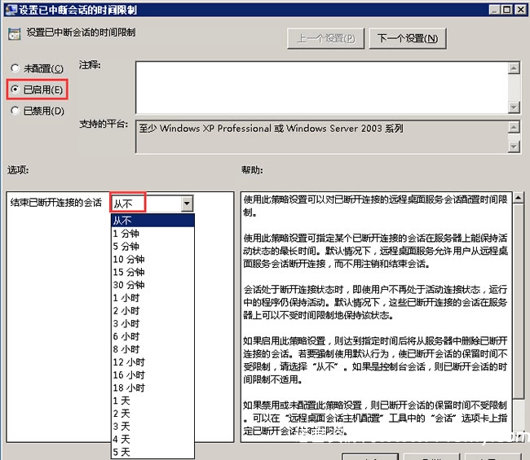Choose 10 分钟 from the list
The height and width of the screenshot is (460, 530).
pyautogui.click(x=152, y=259)
